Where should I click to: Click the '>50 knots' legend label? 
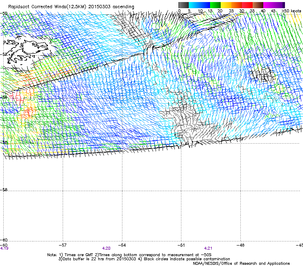point(291,11)
